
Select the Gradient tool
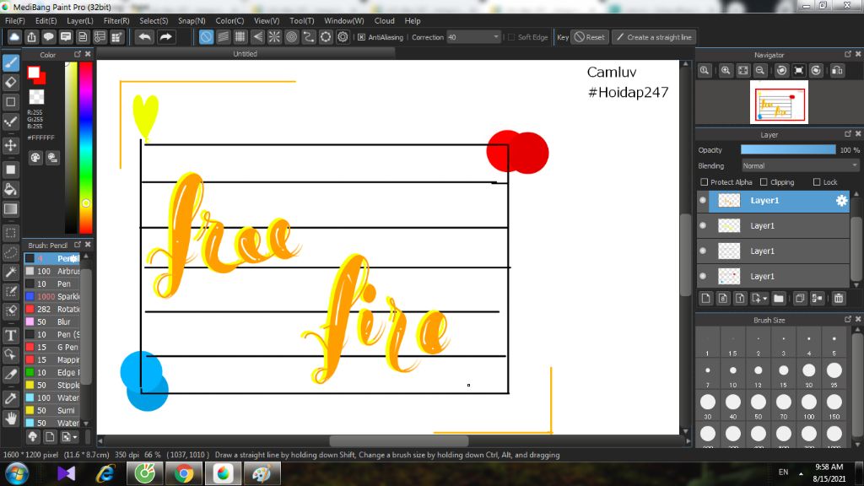coord(10,209)
